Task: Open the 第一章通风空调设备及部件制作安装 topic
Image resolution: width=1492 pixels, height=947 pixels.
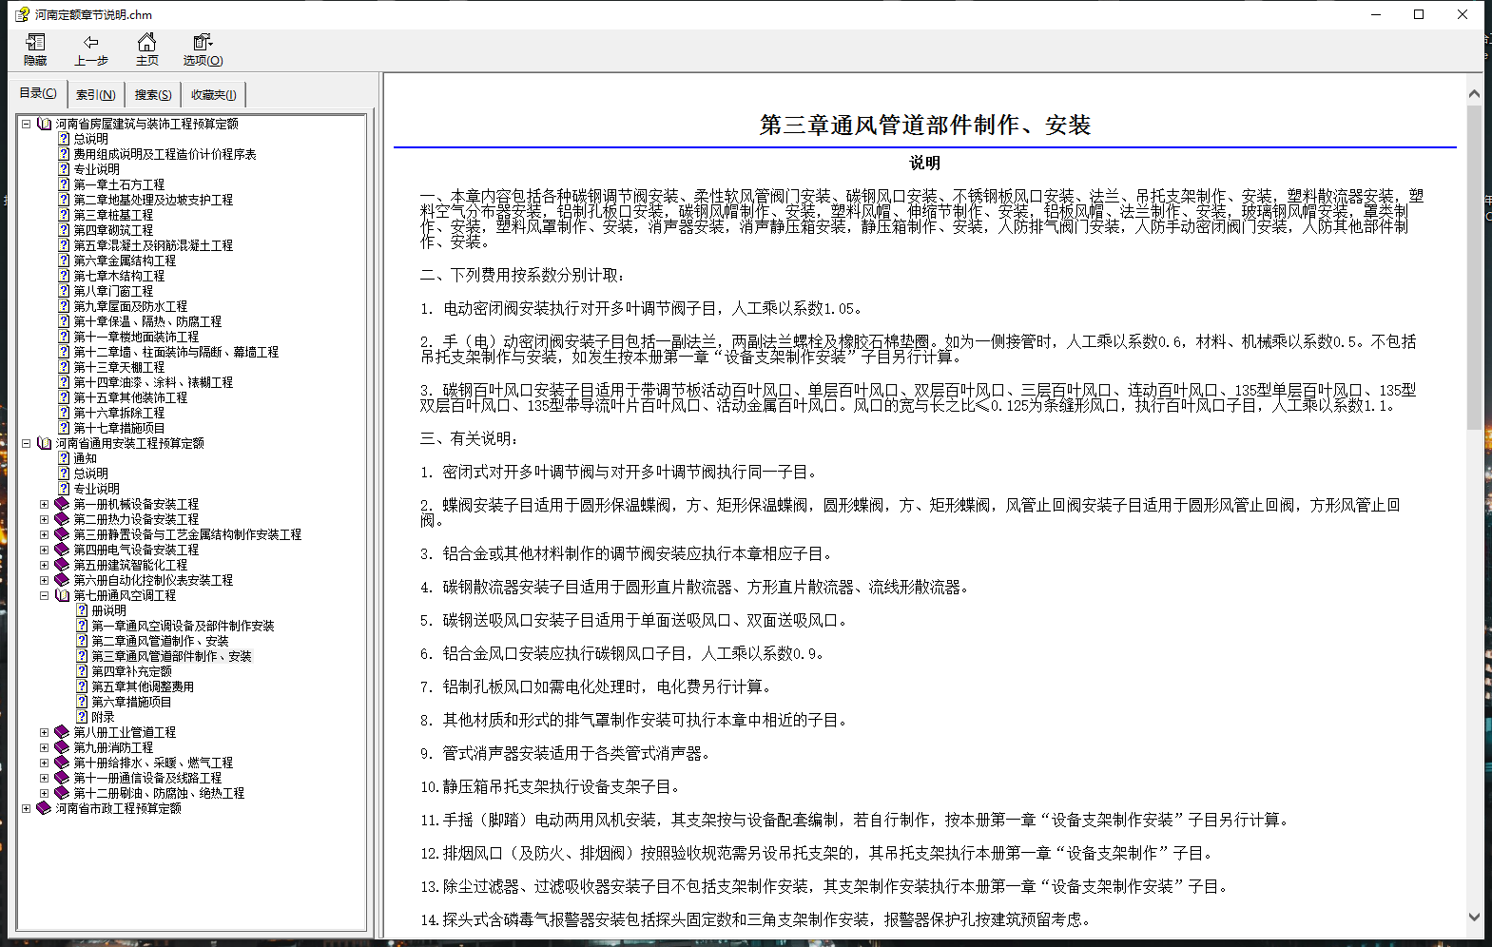Action: point(183,626)
